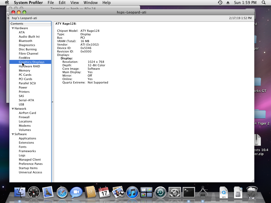Open the zip file on the desktop
271x203 pixels.
coord(257,140)
